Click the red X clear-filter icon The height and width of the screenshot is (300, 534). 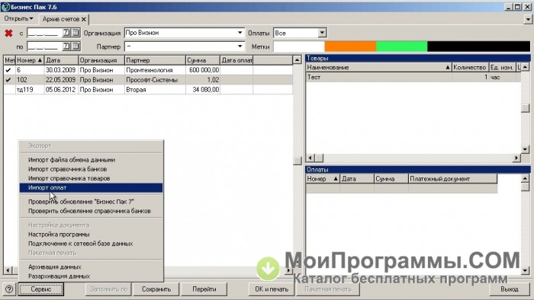click(8, 34)
